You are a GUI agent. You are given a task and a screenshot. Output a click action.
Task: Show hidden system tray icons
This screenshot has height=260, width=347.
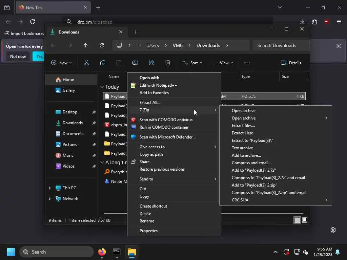point(275,252)
